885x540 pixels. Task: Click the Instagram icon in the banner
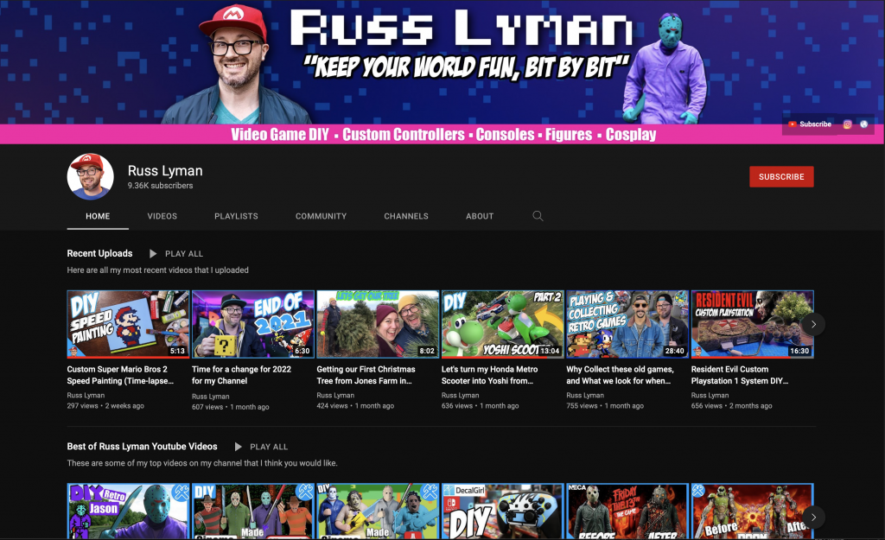click(x=847, y=124)
